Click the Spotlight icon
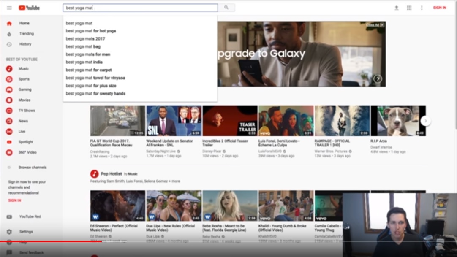Screen dimensions: 457x257 (9, 142)
